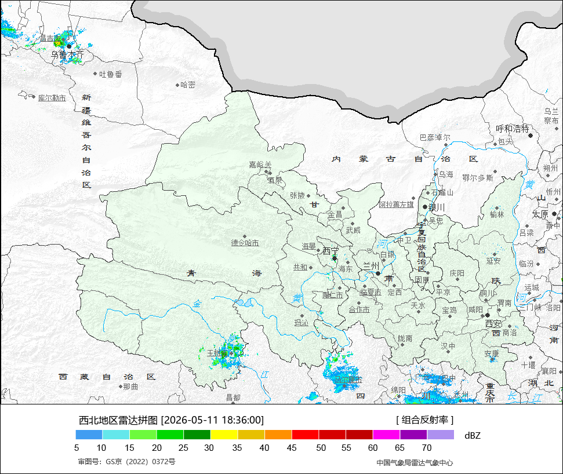Click the city label 延安
Image resolution: width=563 pixels, height=474 pixels.
[493, 261]
